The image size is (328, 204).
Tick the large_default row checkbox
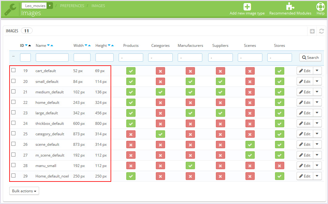point(13,112)
